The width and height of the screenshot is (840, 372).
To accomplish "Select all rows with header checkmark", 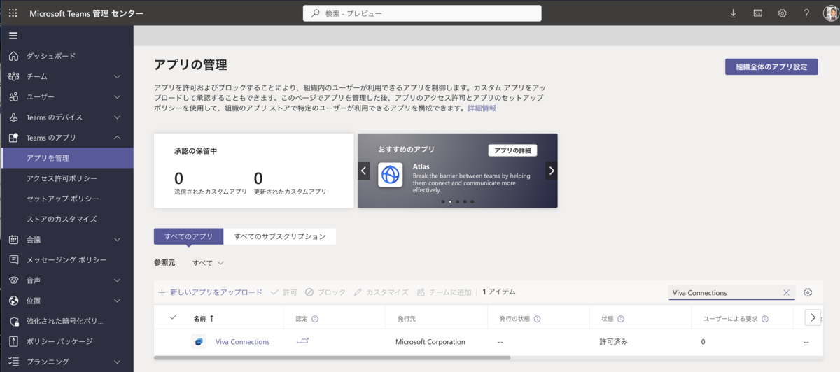I will [174, 317].
